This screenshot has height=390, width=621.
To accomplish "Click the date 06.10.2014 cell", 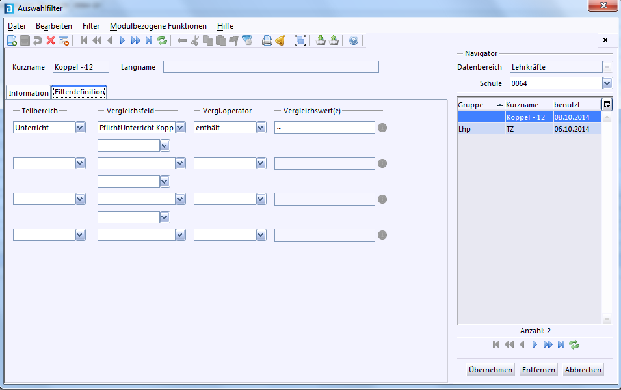I will (x=577, y=129).
